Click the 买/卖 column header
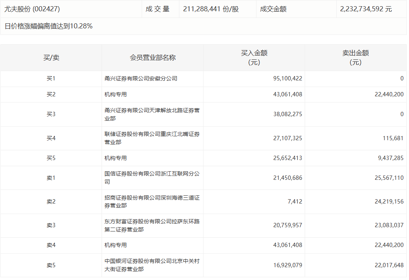Viewport: 409px width, 280px height. click(x=51, y=57)
